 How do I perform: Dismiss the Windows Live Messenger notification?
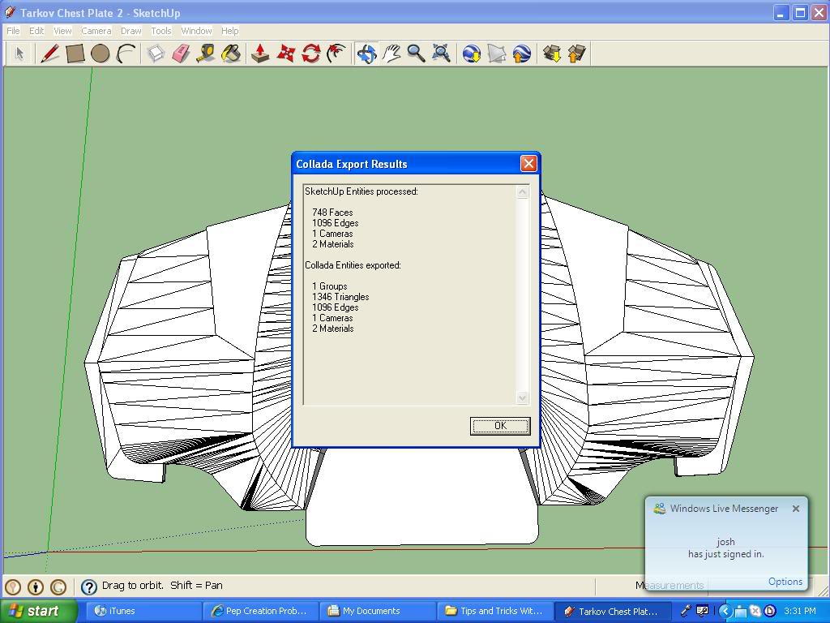tap(796, 509)
